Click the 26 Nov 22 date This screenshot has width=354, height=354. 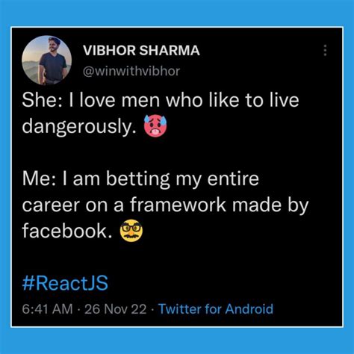[x=116, y=309]
